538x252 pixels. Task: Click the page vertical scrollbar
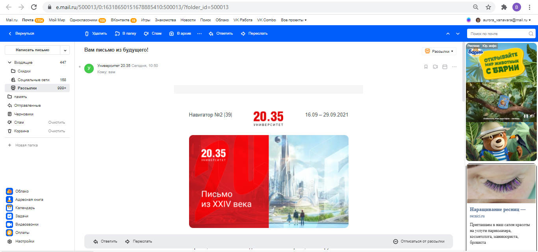point(463,71)
